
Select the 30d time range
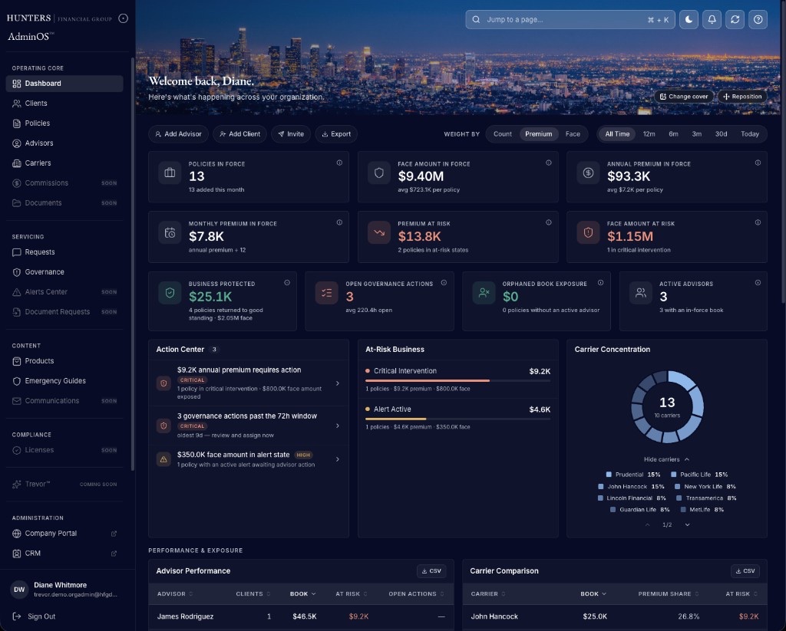[x=721, y=134]
